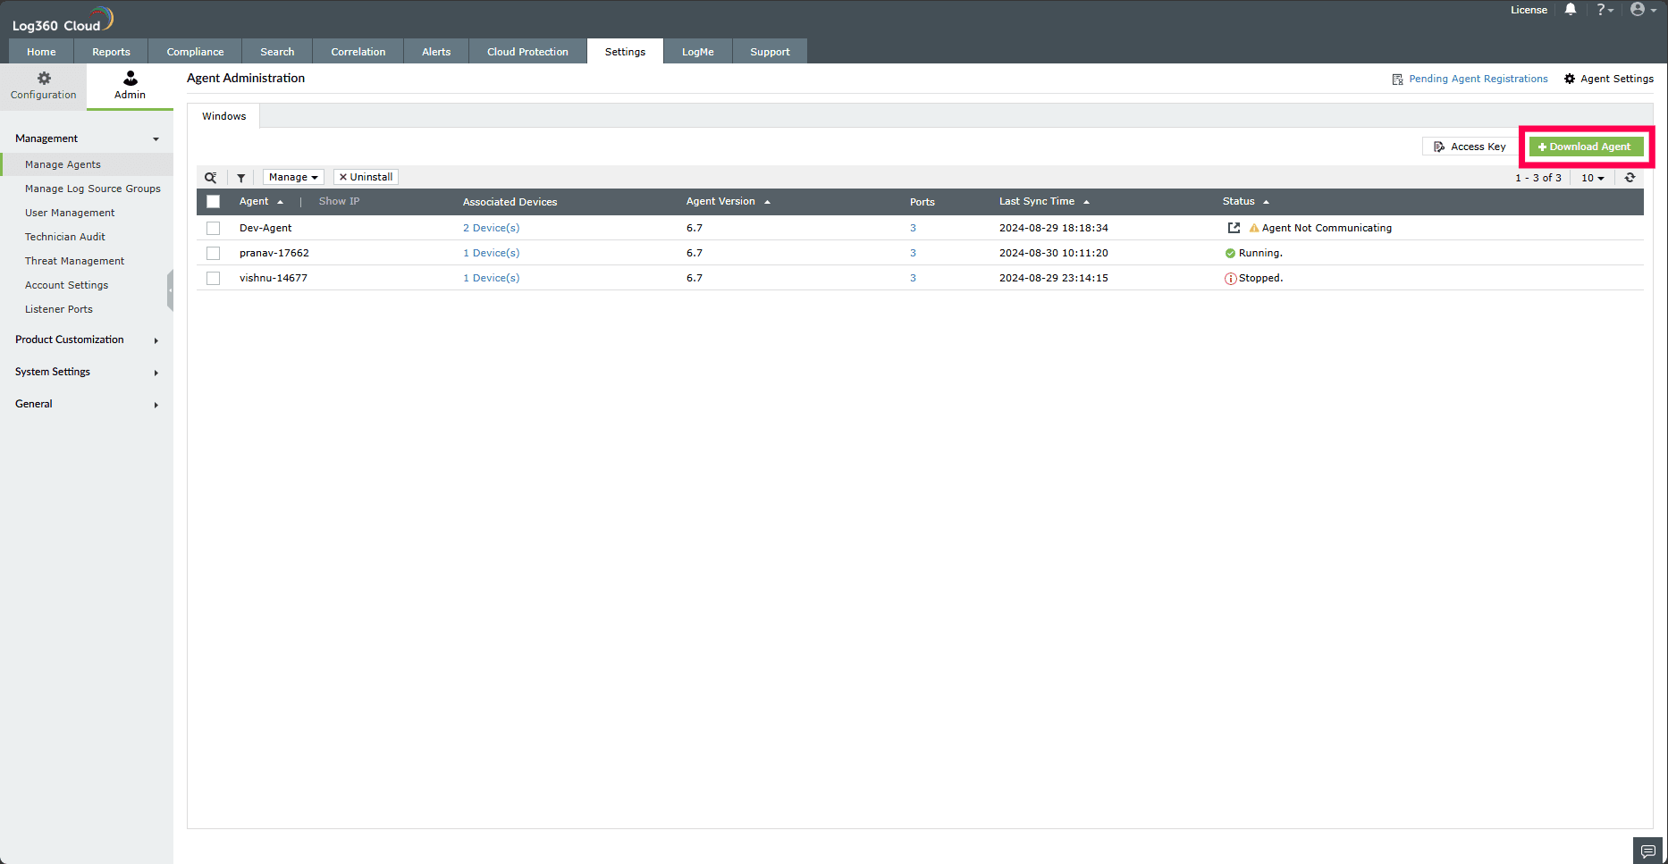The height and width of the screenshot is (864, 1668).
Task: Open Manage Log Source Groups
Action: pyautogui.click(x=93, y=189)
